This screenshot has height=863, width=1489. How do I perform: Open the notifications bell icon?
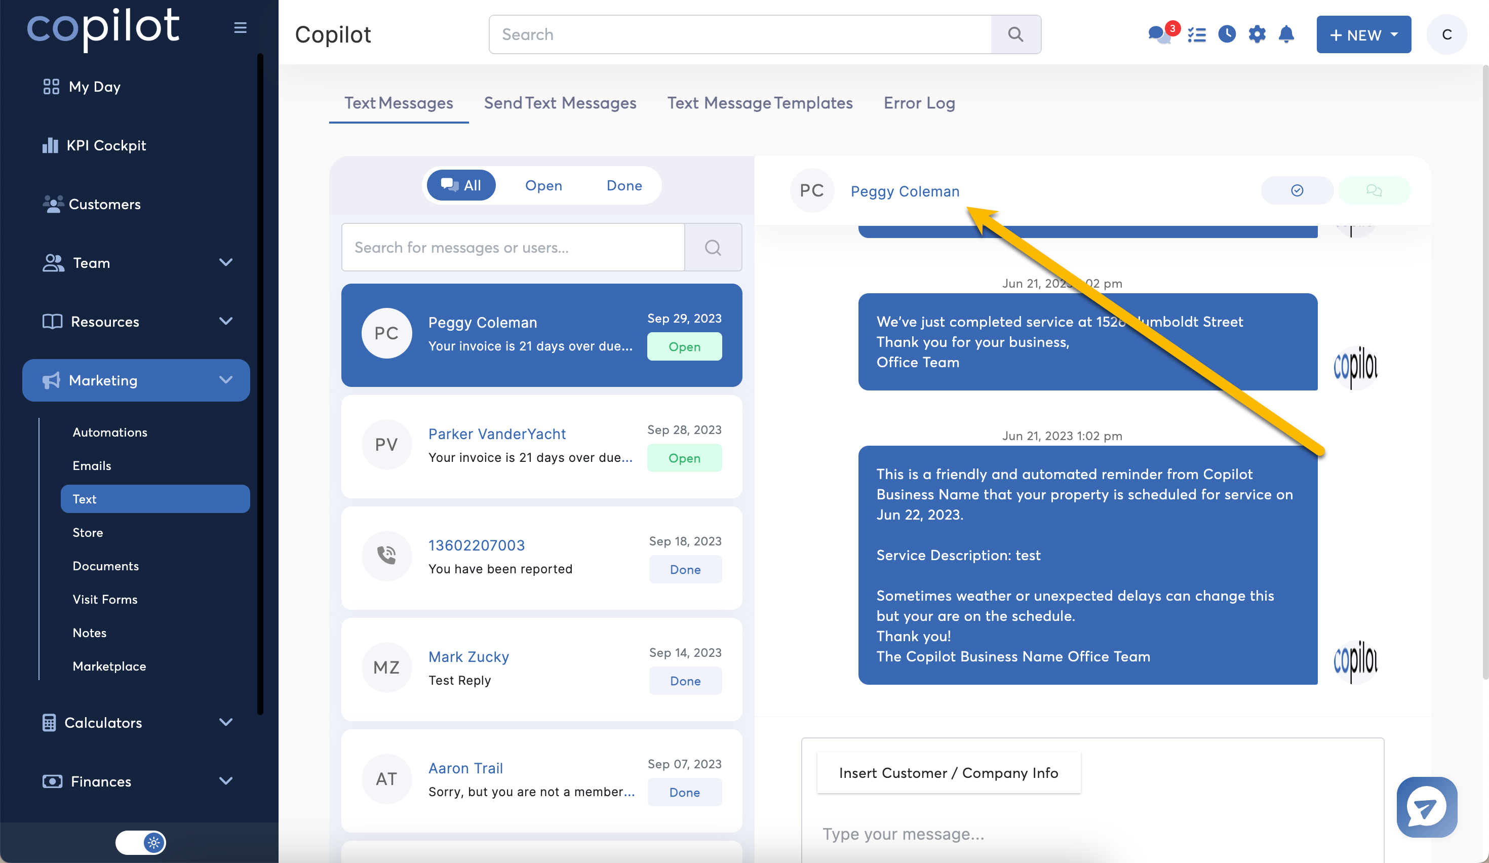pyautogui.click(x=1286, y=34)
